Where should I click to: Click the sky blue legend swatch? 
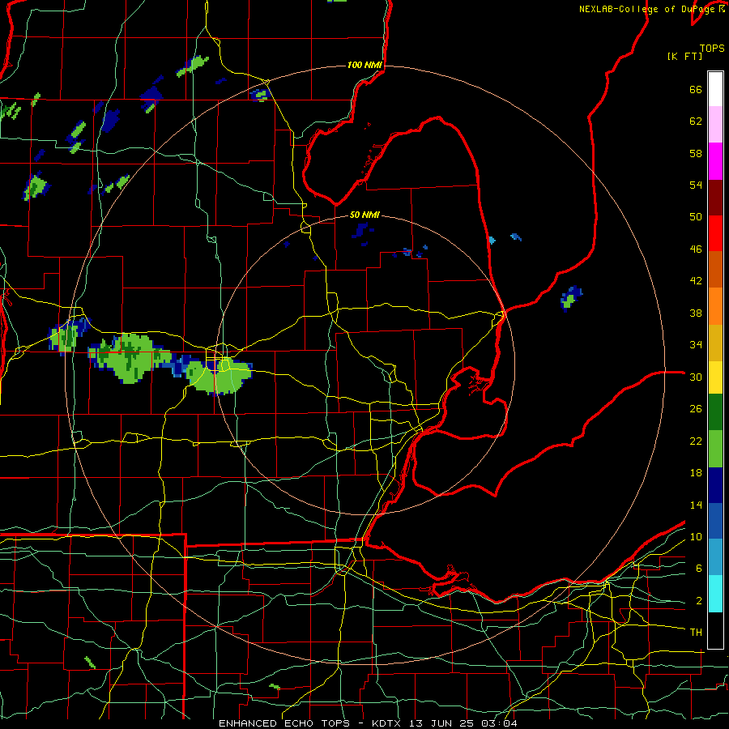(x=715, y=556)
